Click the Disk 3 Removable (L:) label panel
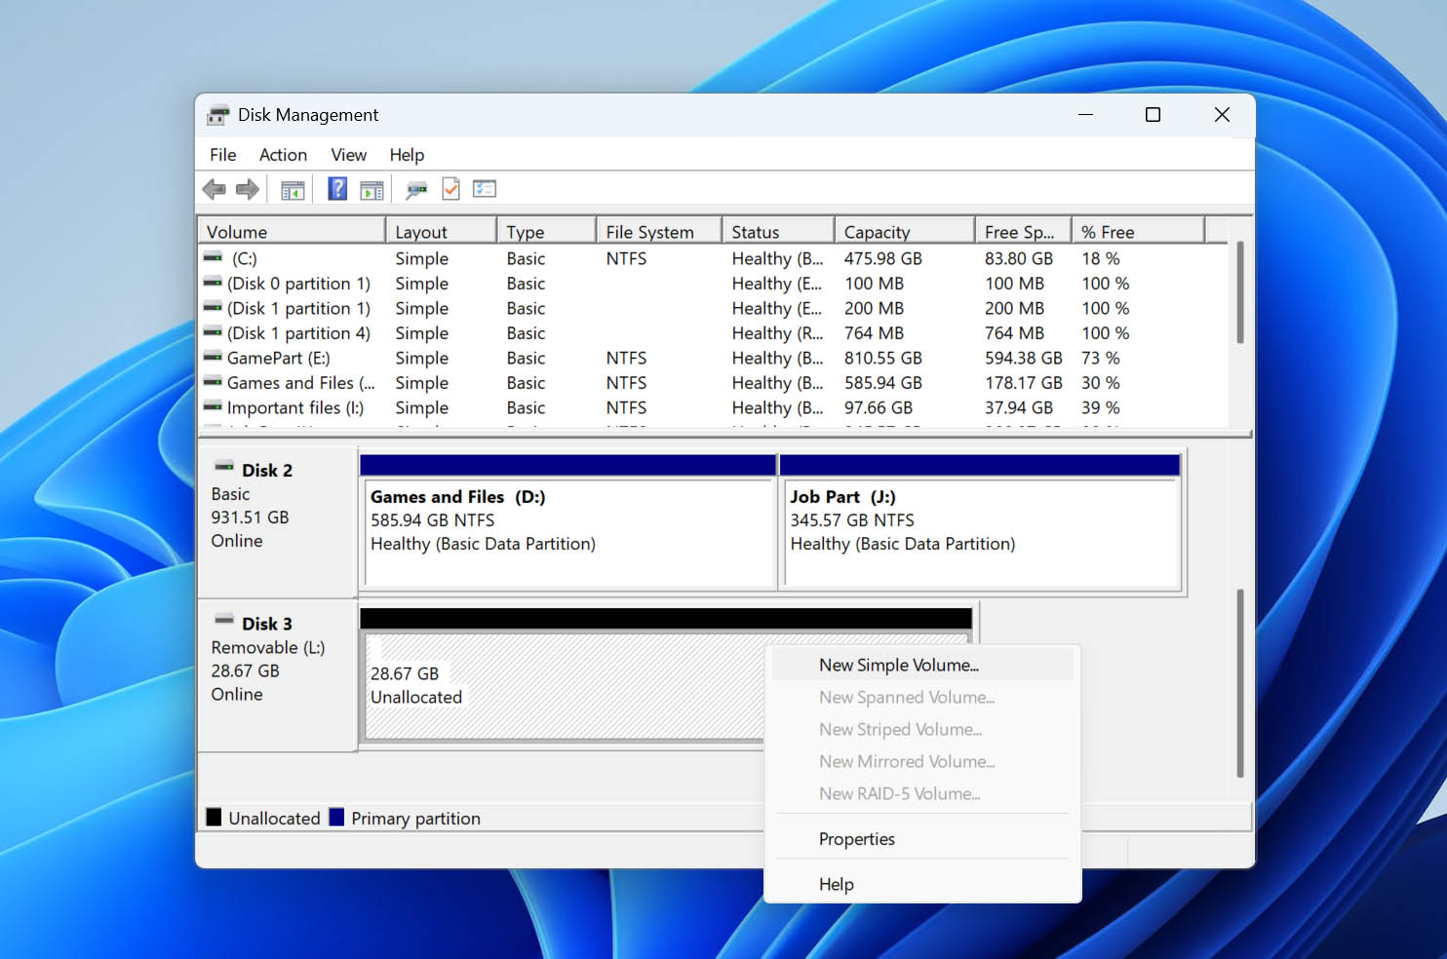This screenshot has width=1447, height=959. (x=278, y=676)
